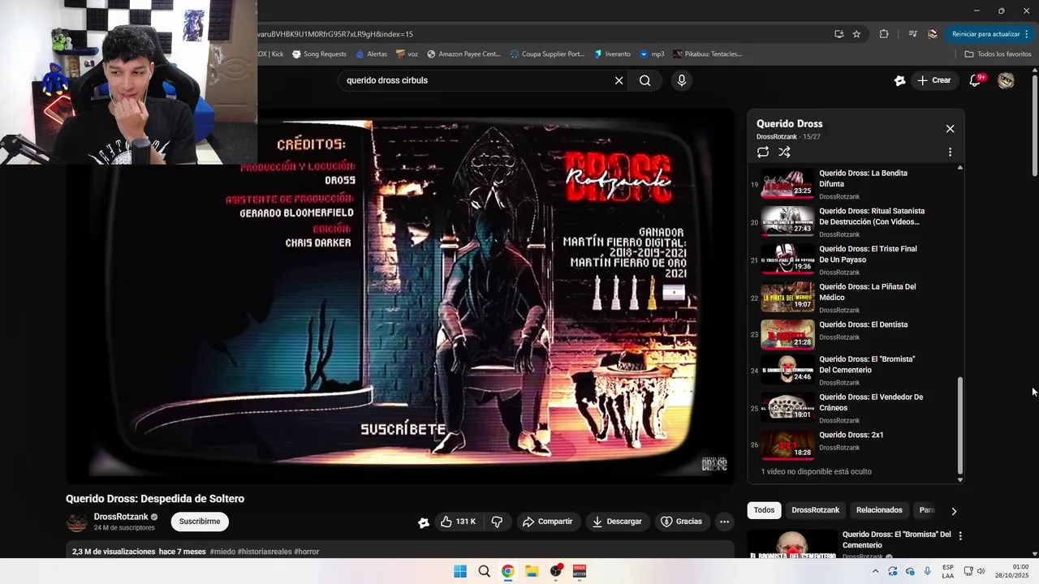The width and height of the screenshot is (1039, 584).
Task: Open Querido Dross: El Vendedor De Cráneos
Action: 871,402
